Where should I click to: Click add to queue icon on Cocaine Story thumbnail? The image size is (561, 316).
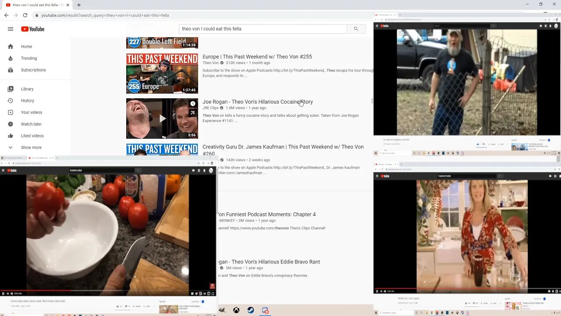click(x=192, y=113)
